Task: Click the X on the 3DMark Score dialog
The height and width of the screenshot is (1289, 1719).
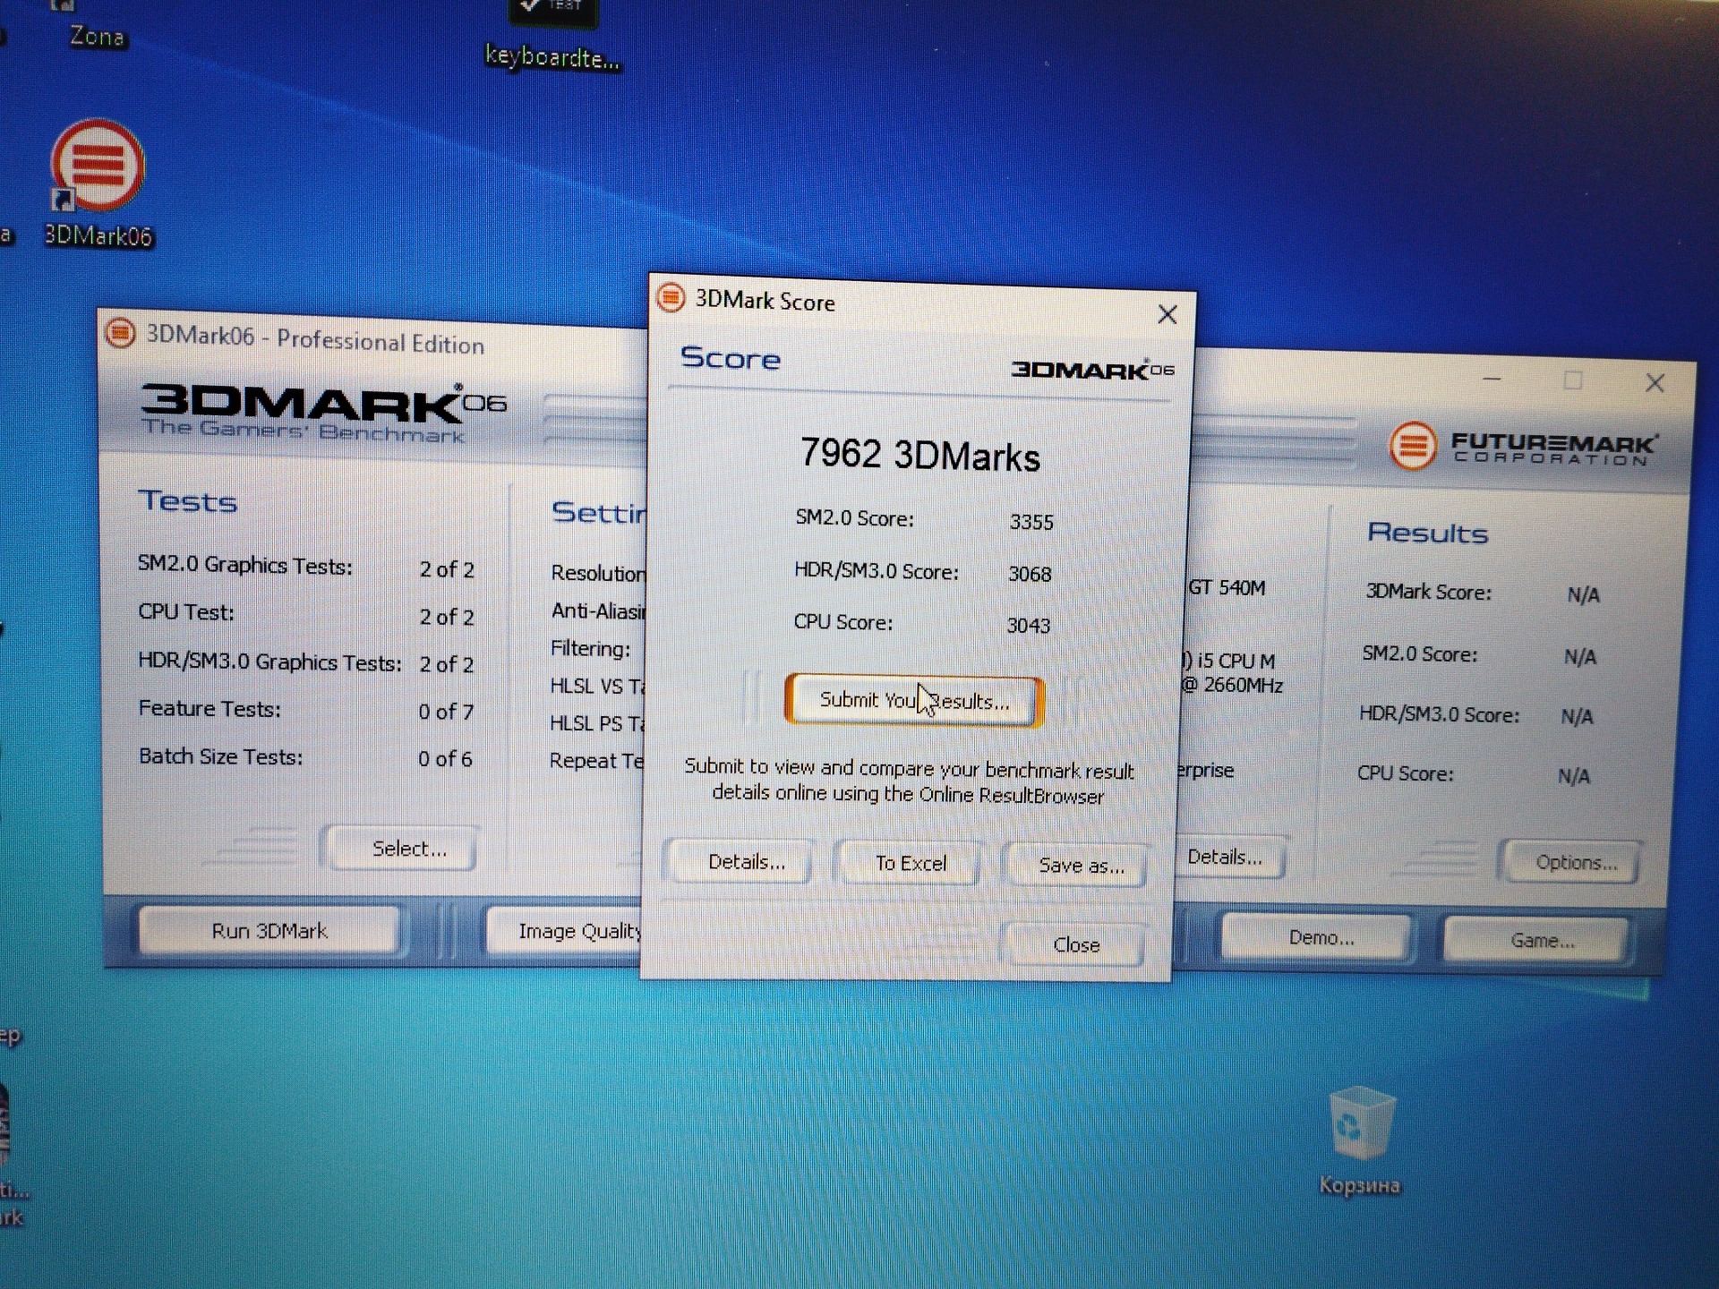Action: (1167, 314)
